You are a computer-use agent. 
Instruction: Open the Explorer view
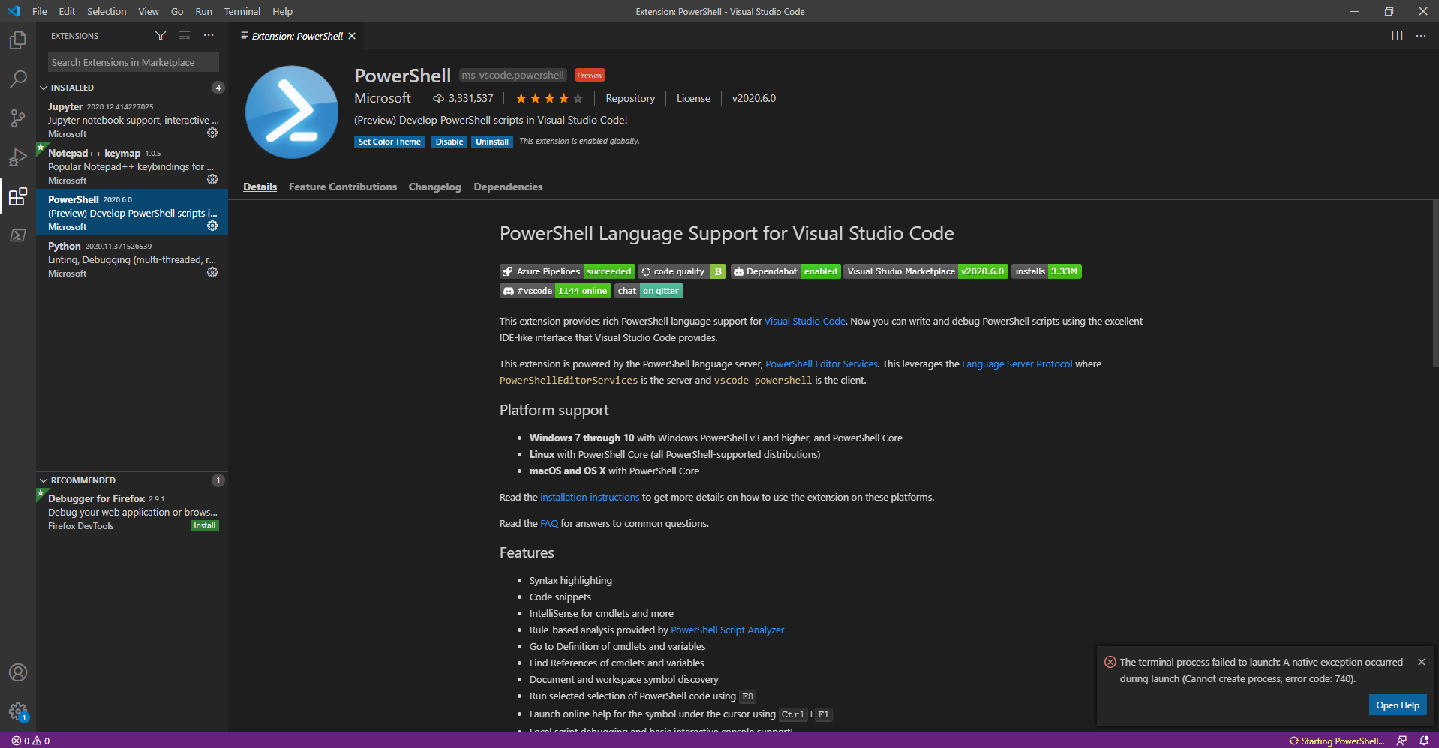click(x=17, y=41)
